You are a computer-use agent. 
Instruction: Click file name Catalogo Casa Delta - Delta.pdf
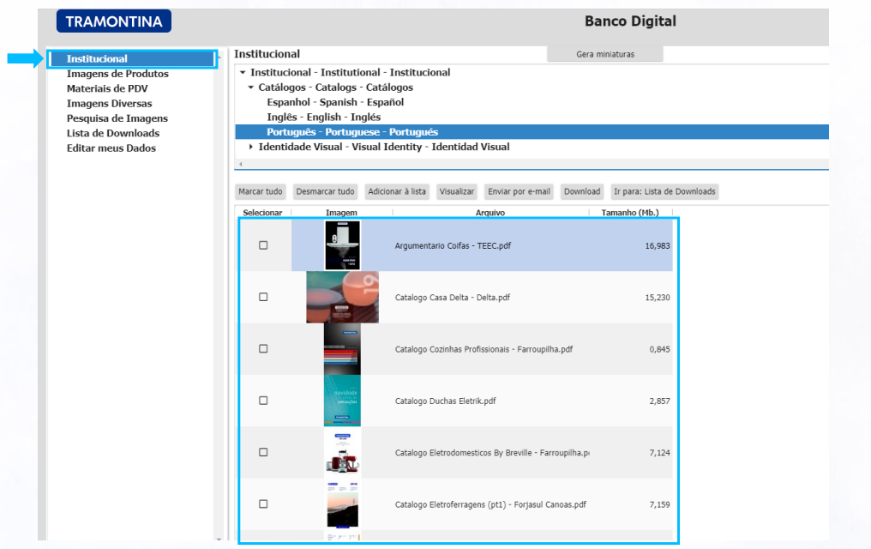coord(452,298)
